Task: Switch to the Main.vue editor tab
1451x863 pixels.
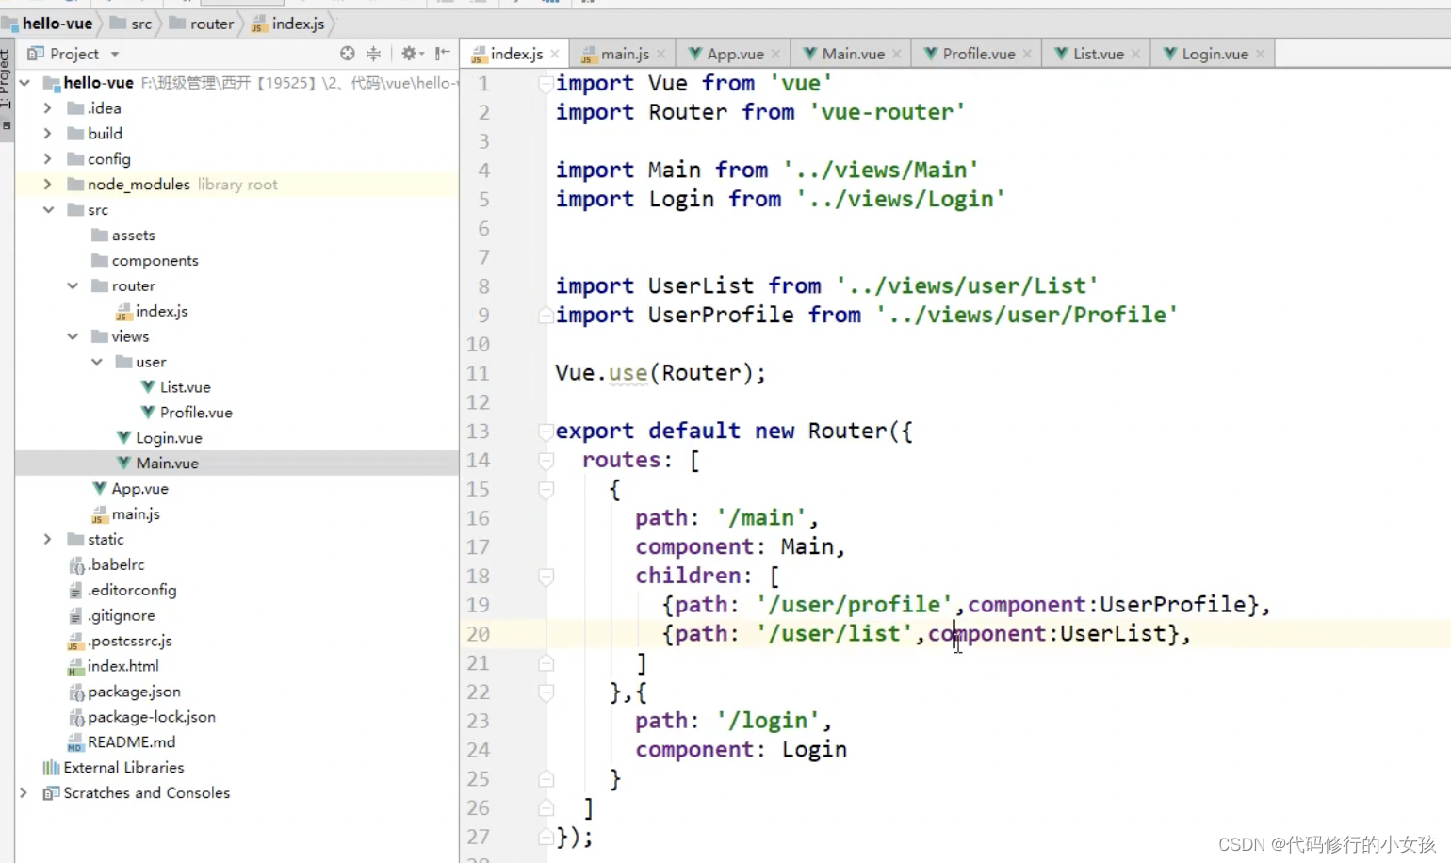Action: [x=853, y=54]
